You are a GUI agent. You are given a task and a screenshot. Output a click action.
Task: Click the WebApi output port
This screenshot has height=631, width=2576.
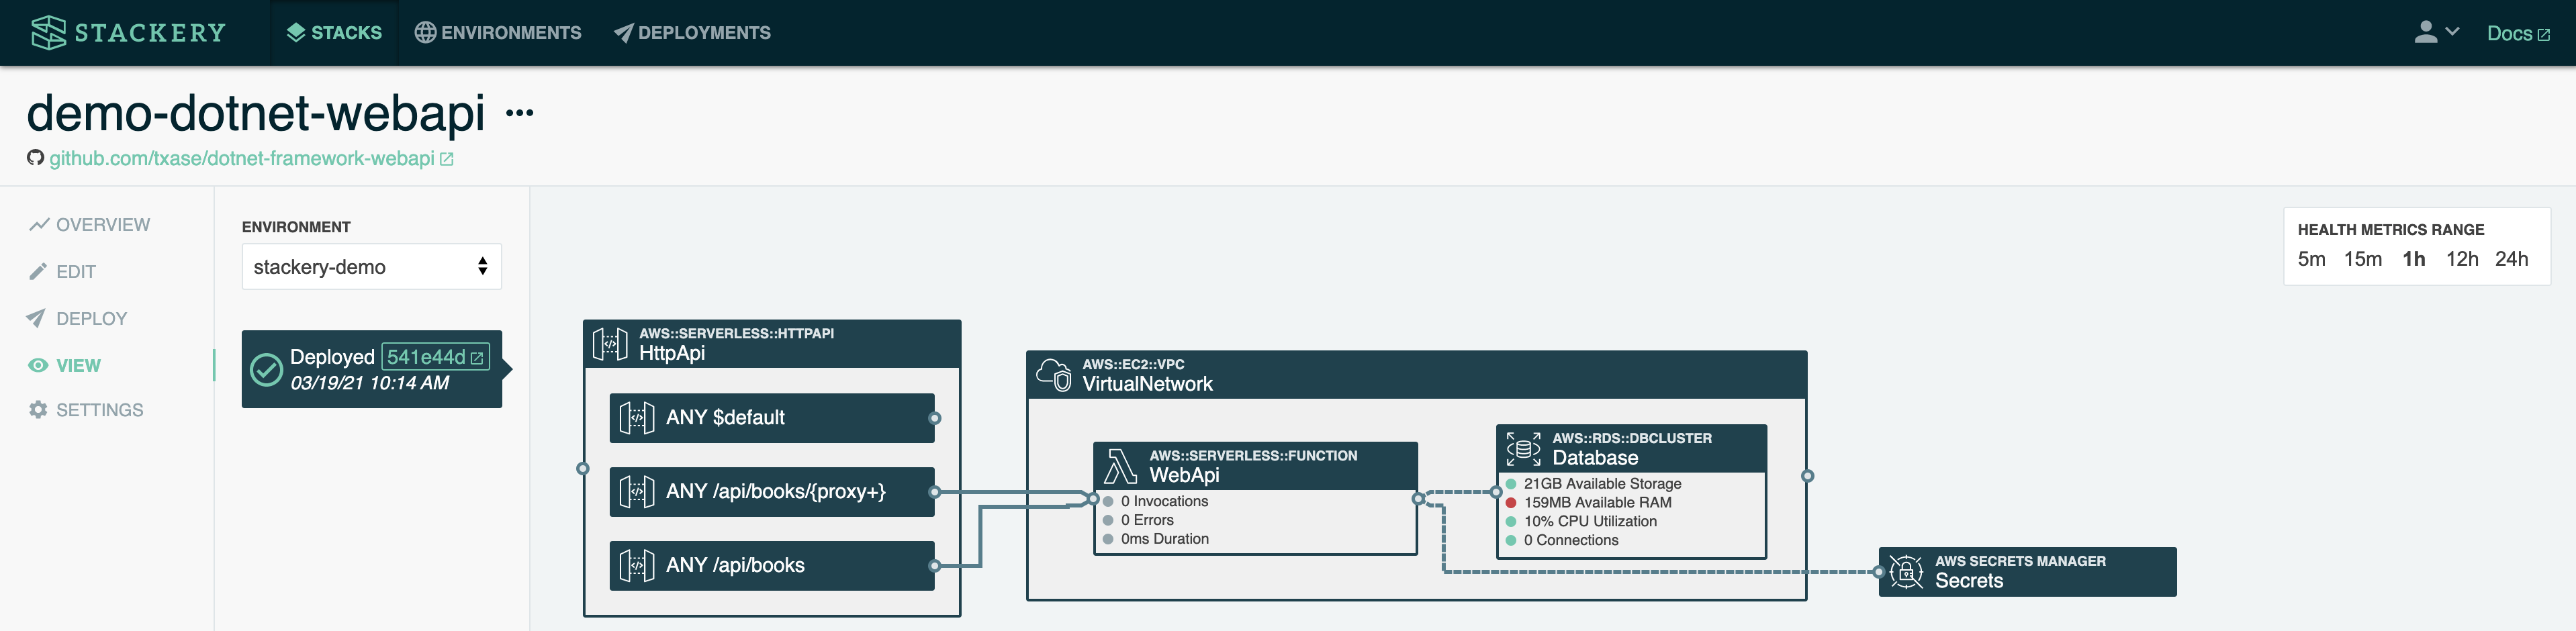(x=1417, y=498)
